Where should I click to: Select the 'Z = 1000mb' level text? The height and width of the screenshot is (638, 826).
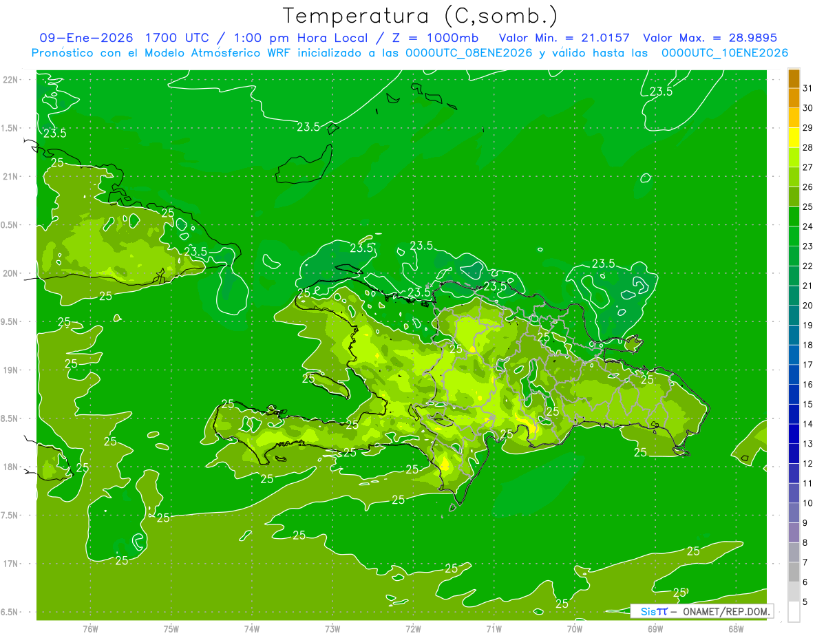coord(437,38)
